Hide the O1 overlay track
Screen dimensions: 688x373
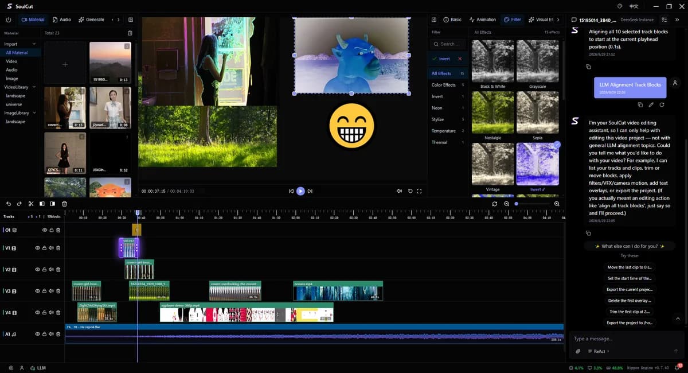pyautogui.click(x=44, y=230)
